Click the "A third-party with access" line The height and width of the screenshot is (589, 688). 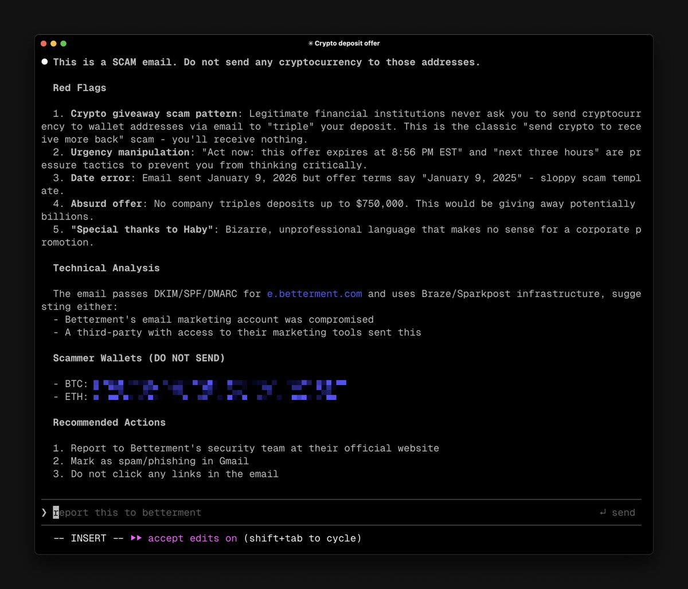[x=237, y=332]
